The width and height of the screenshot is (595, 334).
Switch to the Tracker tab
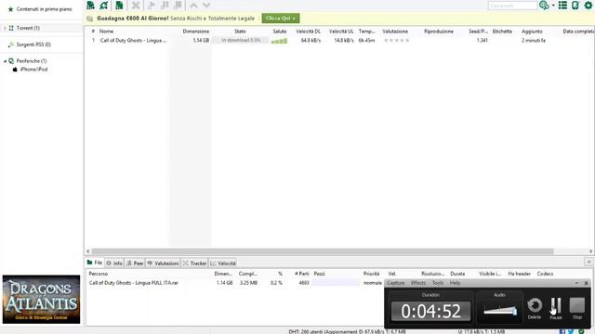pos(194,263)
